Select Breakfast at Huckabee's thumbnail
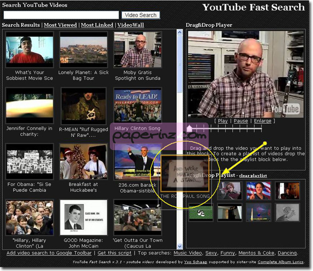313x271 pixels. pyautogui.click(x=83, y=161)
